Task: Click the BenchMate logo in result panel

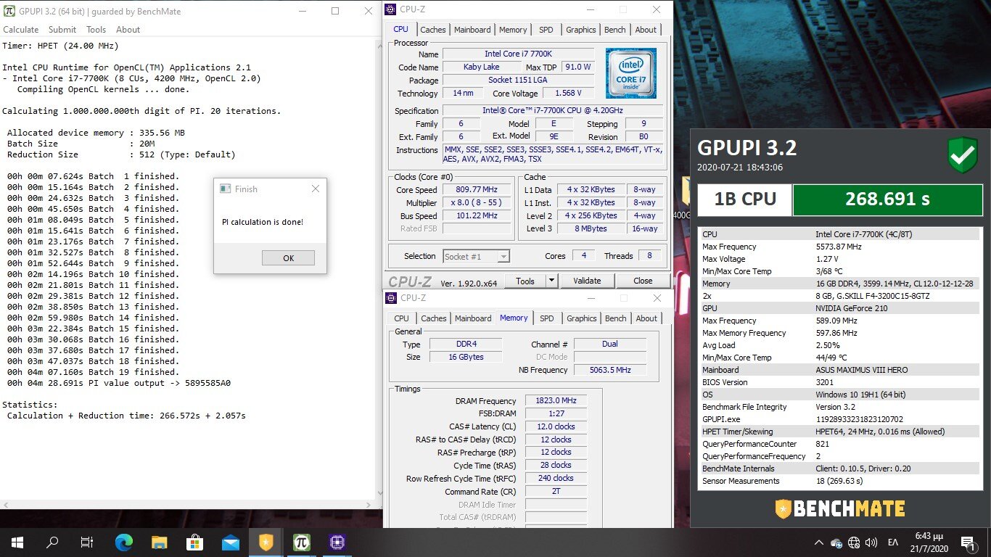Action: pyautogui.click(x=839, y=508)
